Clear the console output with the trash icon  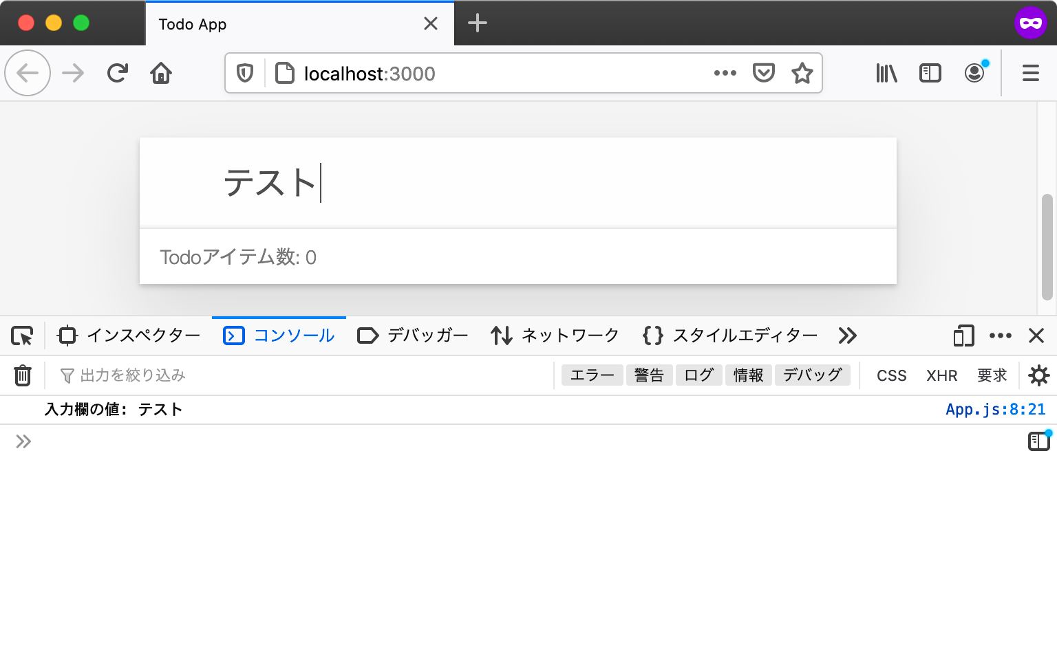pyautogui.click(x=23, y=375)
